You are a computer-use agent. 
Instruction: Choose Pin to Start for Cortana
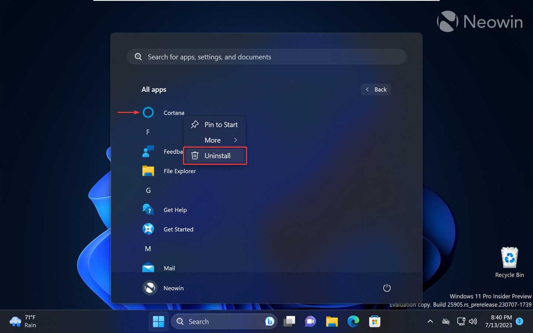[215, 125]
